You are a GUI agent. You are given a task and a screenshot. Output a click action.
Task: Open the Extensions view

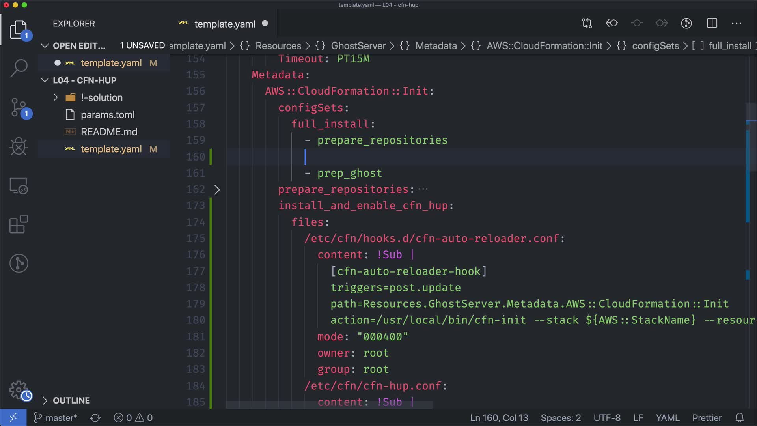tap(19, 224)
